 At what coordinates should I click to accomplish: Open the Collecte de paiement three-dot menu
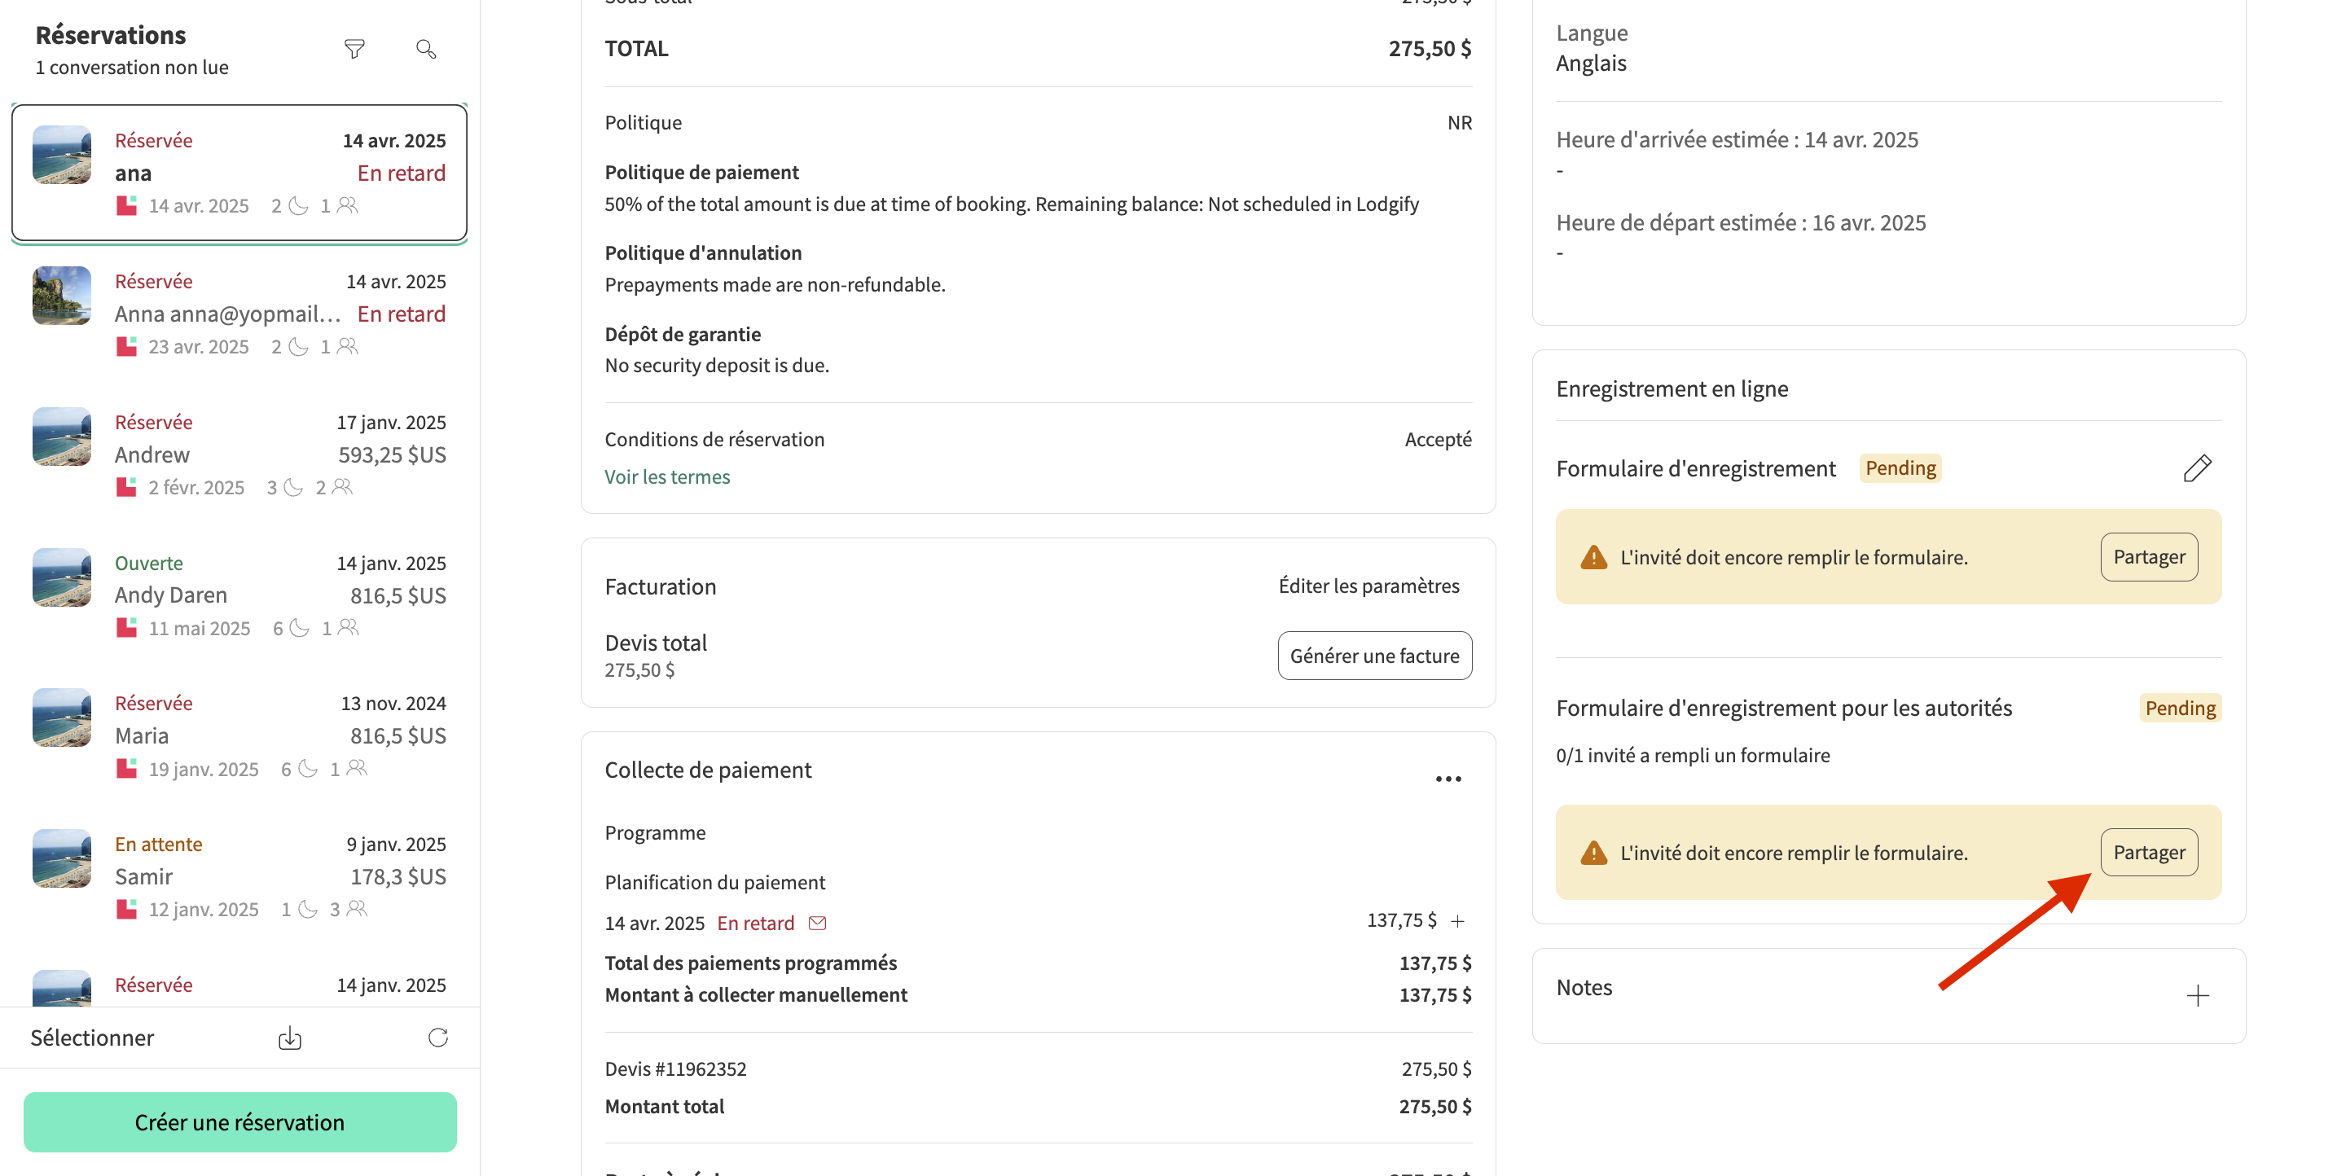[x=1448, y=779]
